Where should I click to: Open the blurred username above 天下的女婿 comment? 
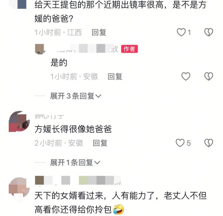coord(78,181)
